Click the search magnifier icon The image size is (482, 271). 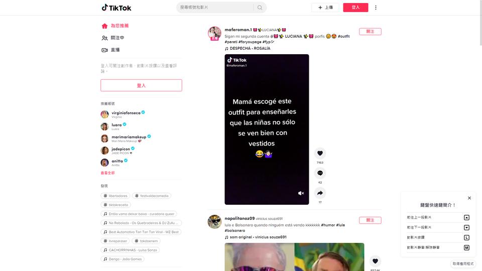(x=260, y=8)
